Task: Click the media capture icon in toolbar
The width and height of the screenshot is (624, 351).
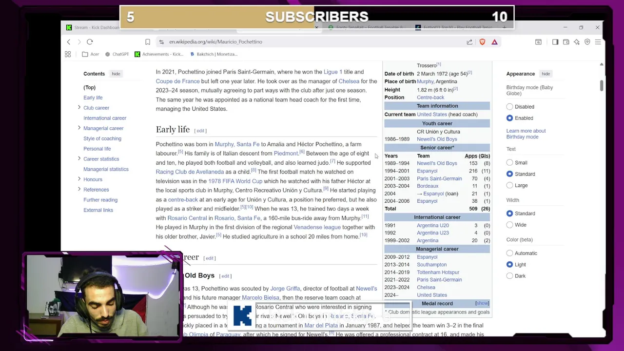Action: click(538, 42)
